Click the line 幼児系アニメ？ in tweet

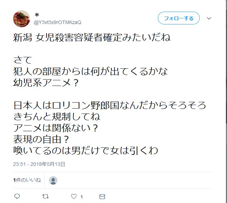[x=46, y=83]
